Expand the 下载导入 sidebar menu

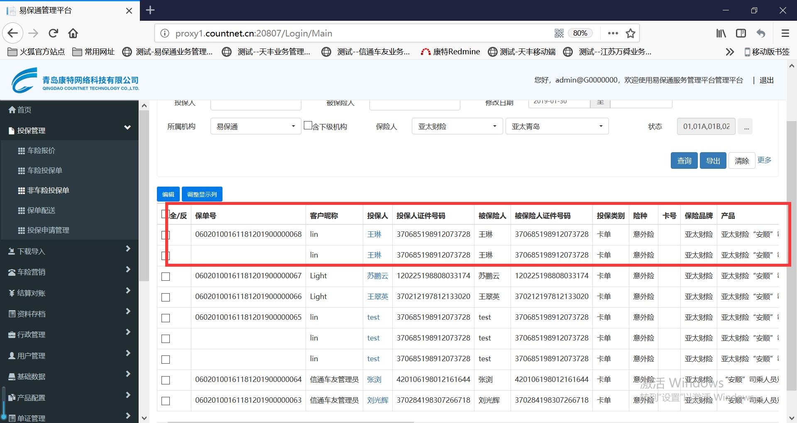pyautogui.click(x=69, y=251)
